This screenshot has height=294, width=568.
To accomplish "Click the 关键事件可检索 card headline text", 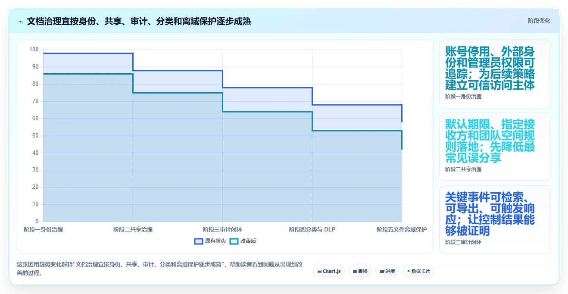I will pos(490,214).
